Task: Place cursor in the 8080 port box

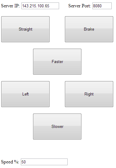Action: click(102, 6)
